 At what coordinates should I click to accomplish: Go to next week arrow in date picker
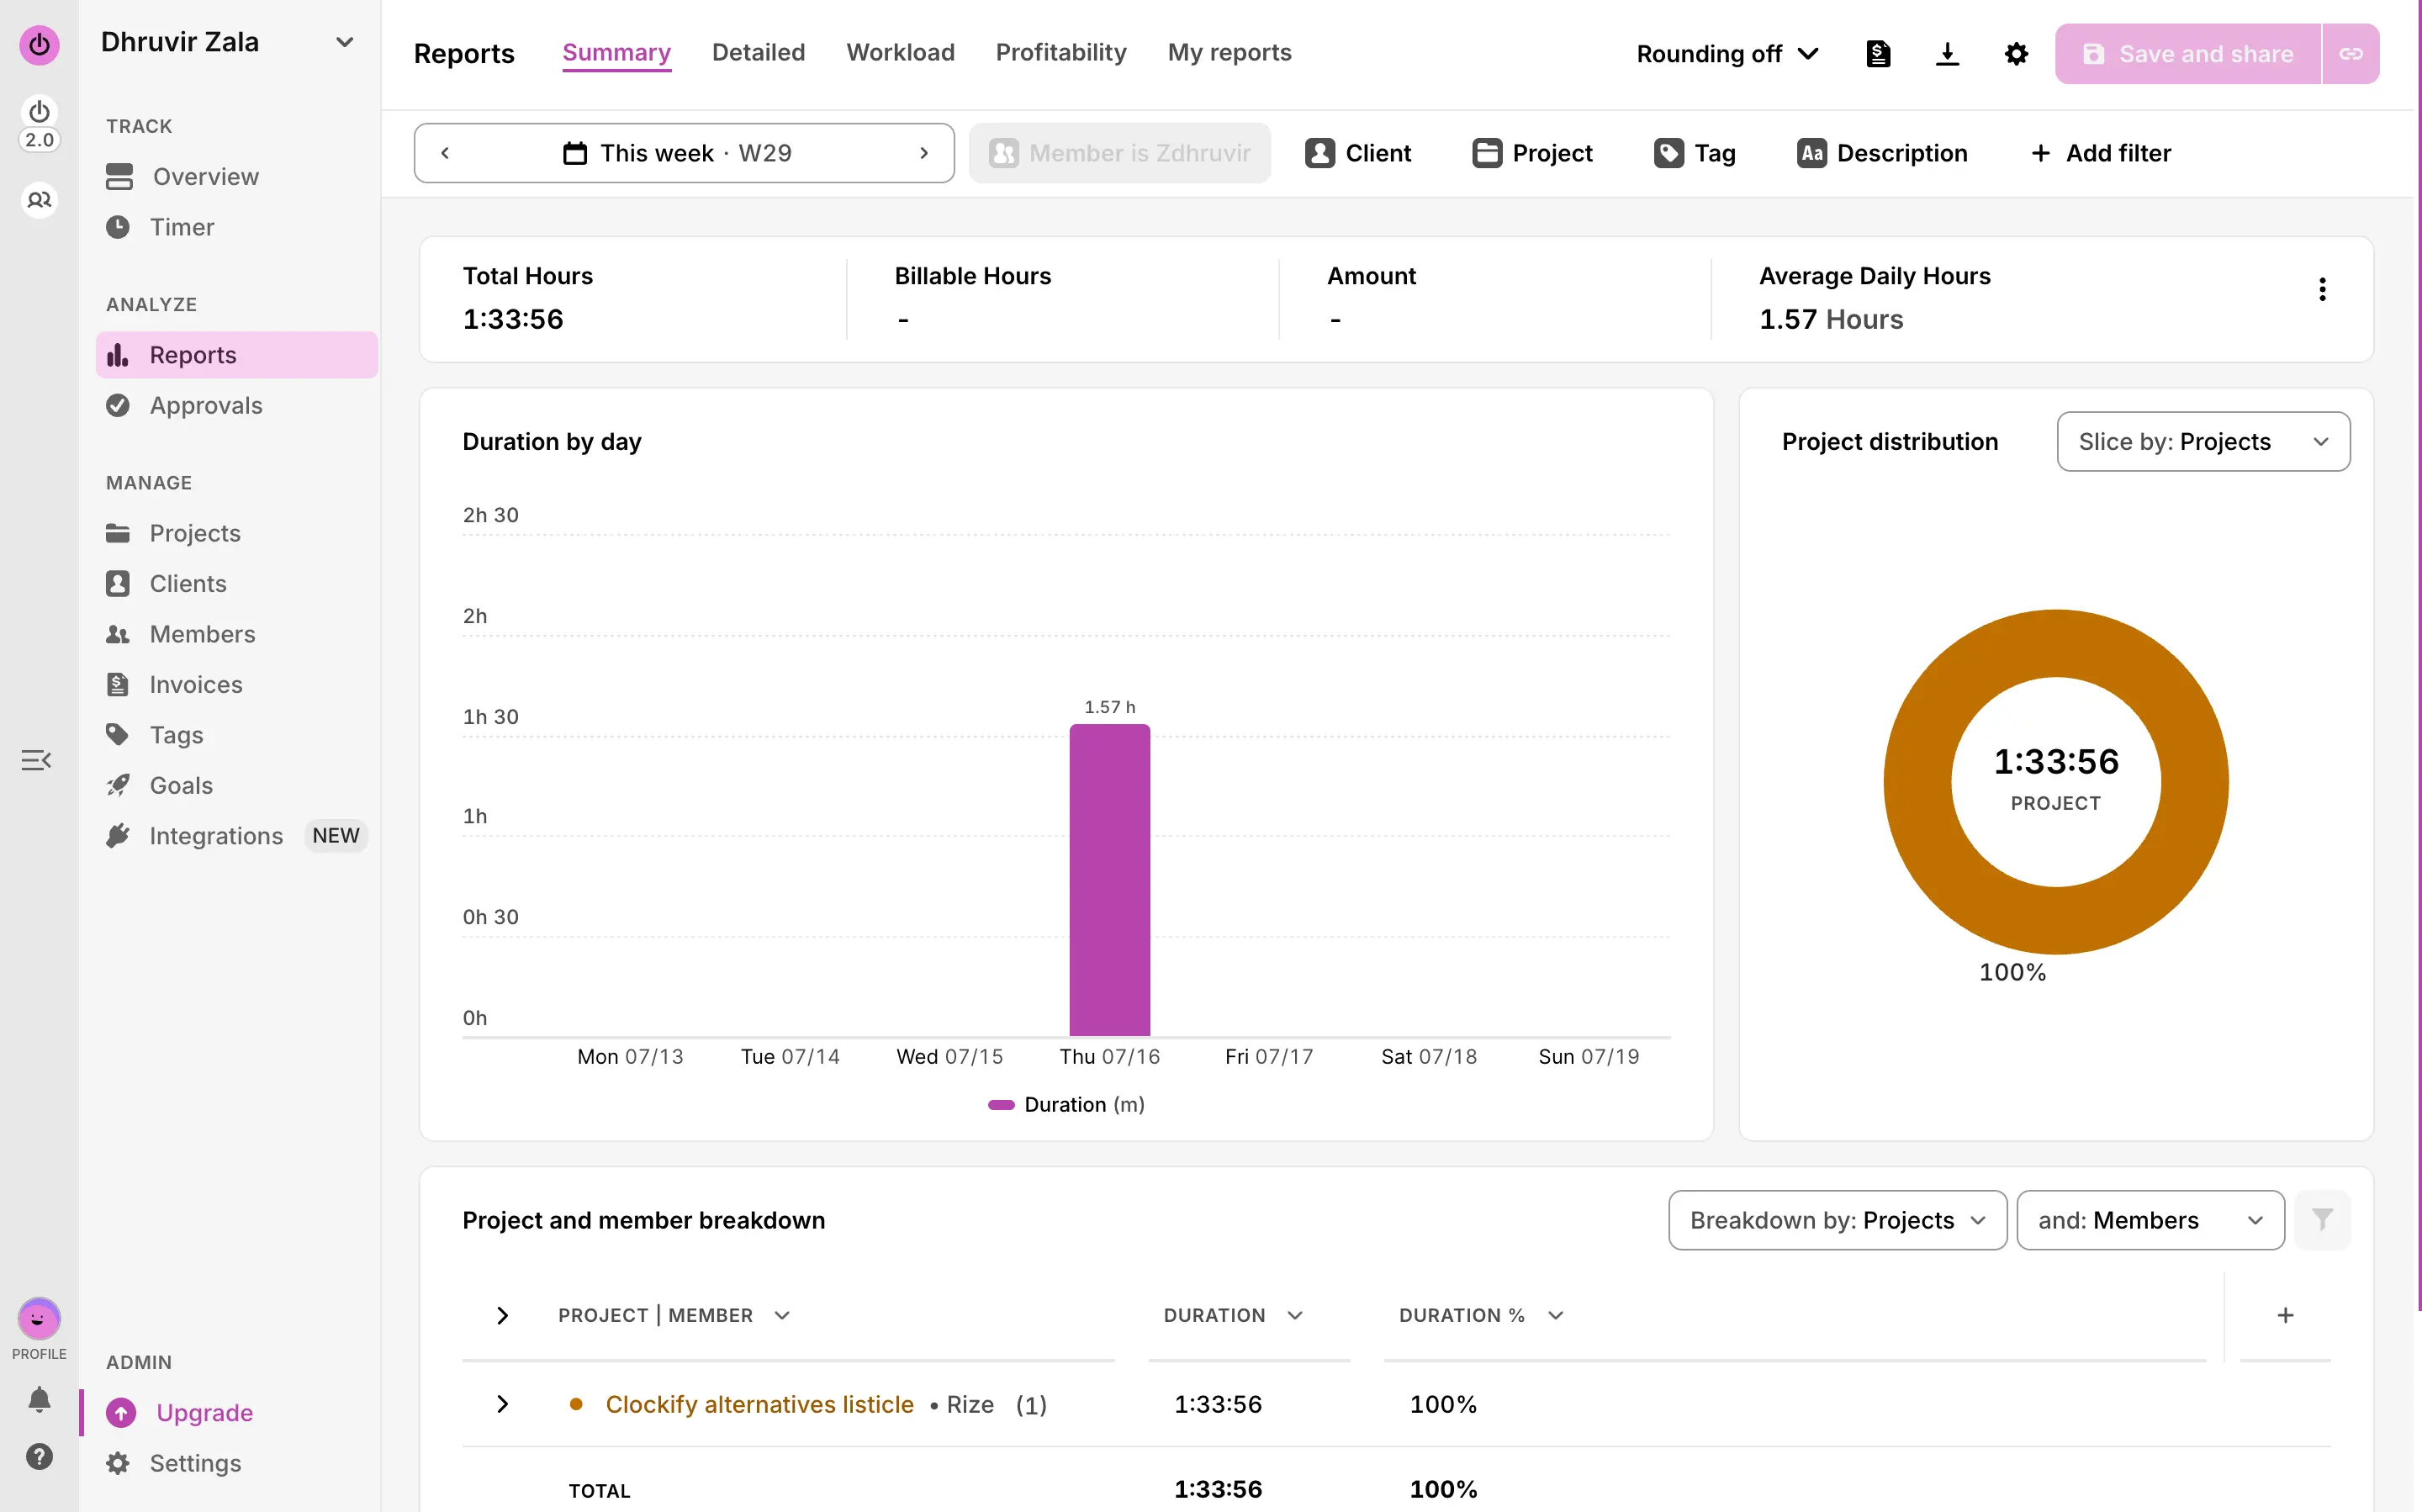(x=924, y=153)
